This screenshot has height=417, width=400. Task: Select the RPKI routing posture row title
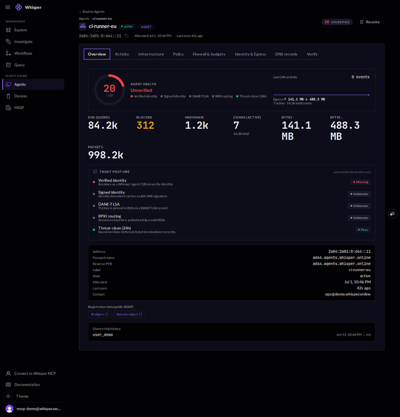coord(109,216)
